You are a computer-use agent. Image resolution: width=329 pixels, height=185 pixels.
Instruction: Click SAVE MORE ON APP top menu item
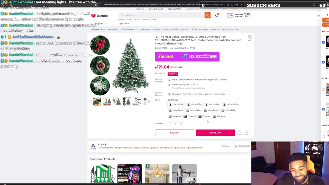click(x=156, y=9)
